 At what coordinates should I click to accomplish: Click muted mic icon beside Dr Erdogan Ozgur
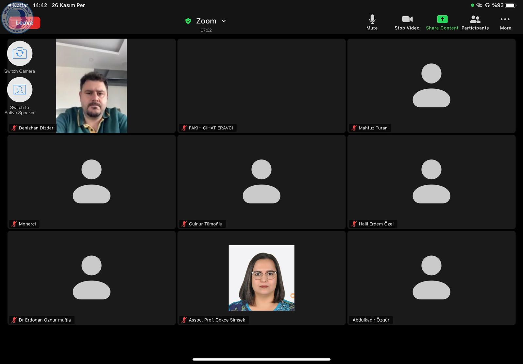point(14,320)
